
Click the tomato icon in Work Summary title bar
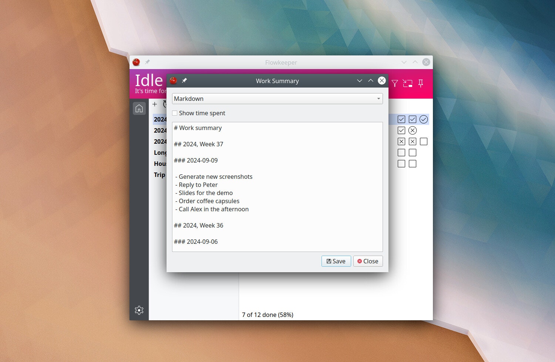coord(173,81)
